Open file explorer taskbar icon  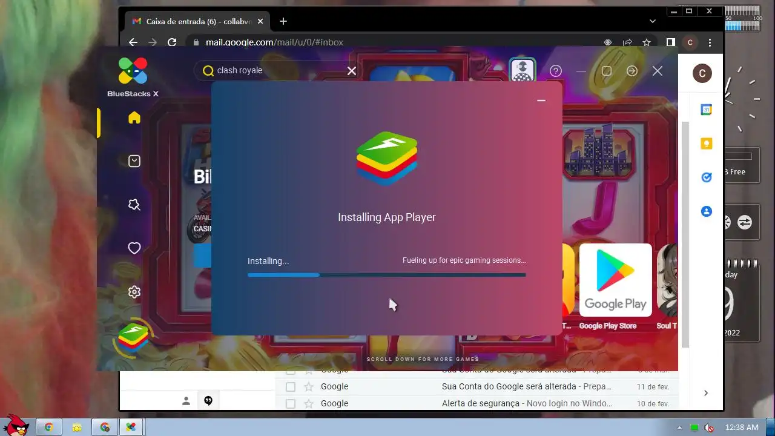77,428
